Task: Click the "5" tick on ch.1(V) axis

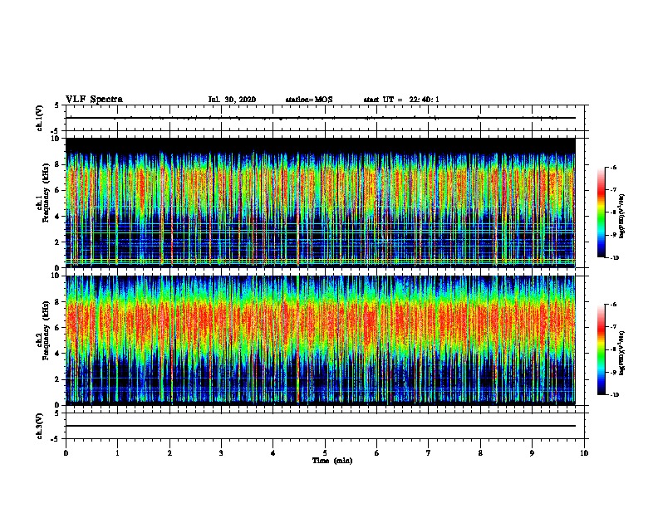Action: pyautogui.click(x=57, y=105)
